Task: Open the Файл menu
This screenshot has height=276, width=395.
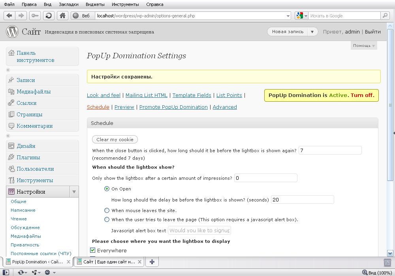Action: point(9,4)
